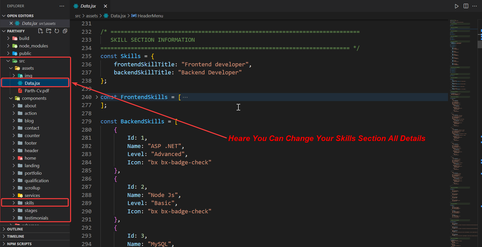Click assets in the breadcrumb path
482x247 pixels.
92,16
